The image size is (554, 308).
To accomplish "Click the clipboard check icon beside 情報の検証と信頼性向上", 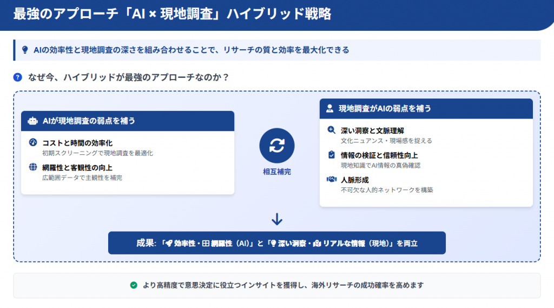I will (x=332, y=154).
